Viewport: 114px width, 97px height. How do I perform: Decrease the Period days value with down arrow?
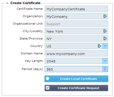[x=105, y=70]
